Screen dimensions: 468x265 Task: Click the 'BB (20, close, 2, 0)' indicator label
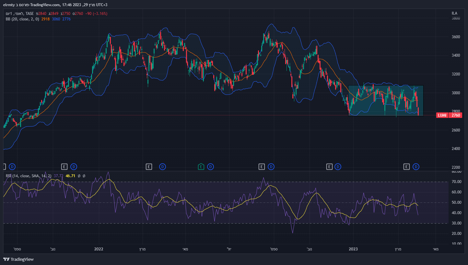pos(22,19)
